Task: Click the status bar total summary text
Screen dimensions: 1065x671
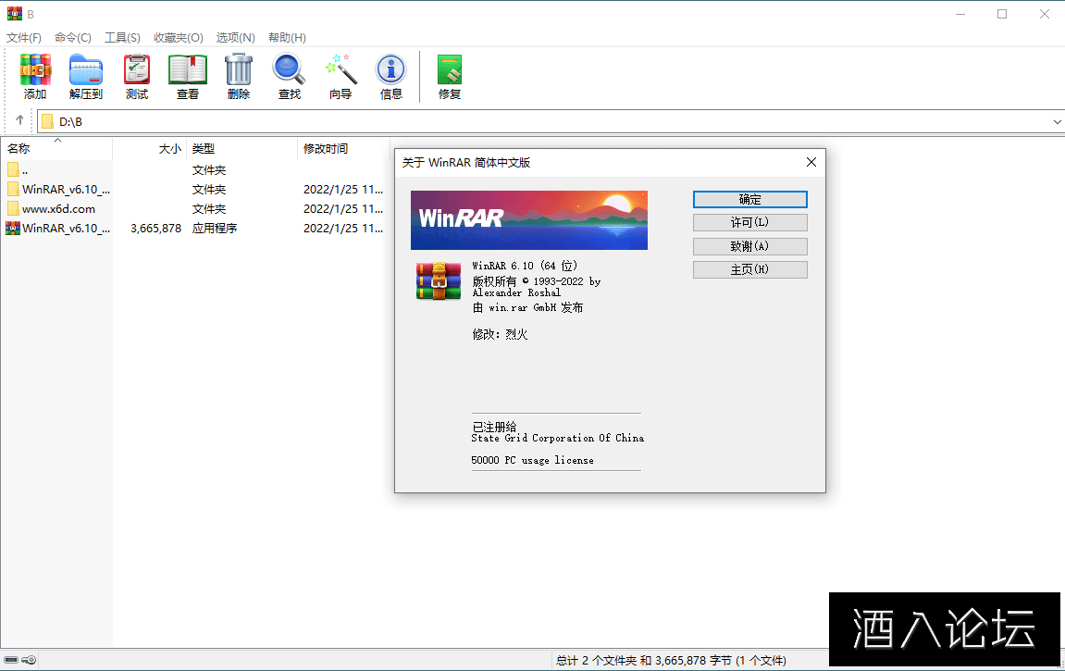Action: pyautogui.click(x=671, y=660)
